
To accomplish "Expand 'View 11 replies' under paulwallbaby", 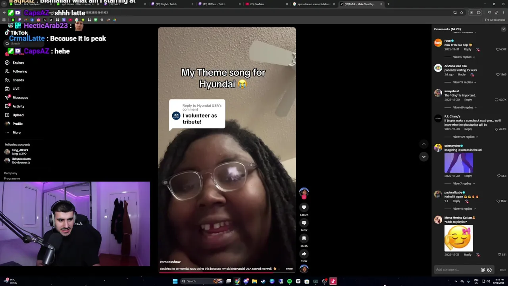I will 464,209.
